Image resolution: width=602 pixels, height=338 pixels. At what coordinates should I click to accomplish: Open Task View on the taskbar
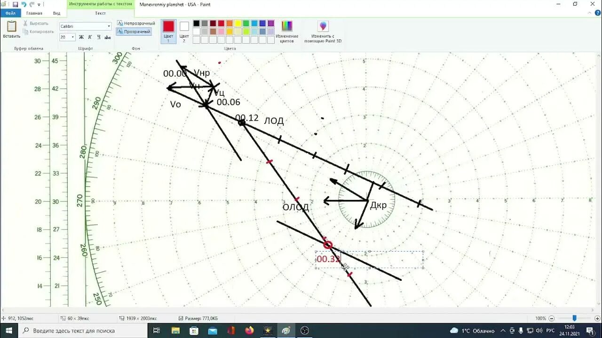click(157, 330)
